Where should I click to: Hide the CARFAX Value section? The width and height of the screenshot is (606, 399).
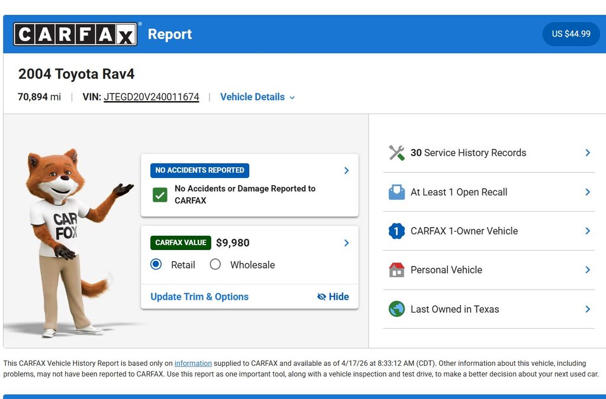click(333, 297)
